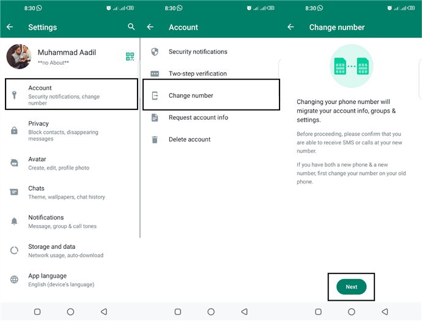Show QR code next to profile
Screen dimensions: 422x321
130,56
